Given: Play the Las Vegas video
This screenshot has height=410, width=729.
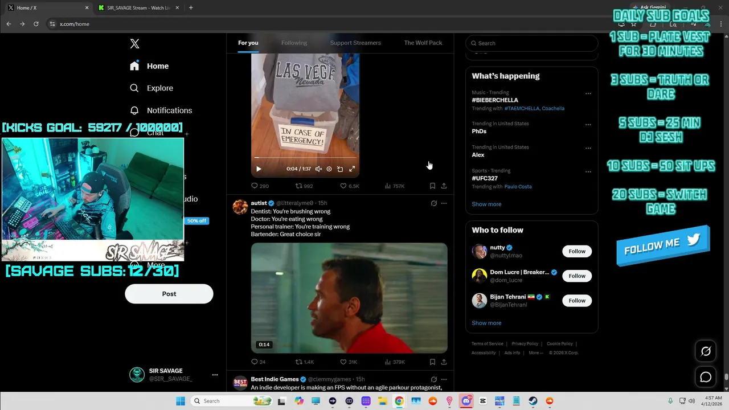Looking at the screenshot, I should [259, 169].
